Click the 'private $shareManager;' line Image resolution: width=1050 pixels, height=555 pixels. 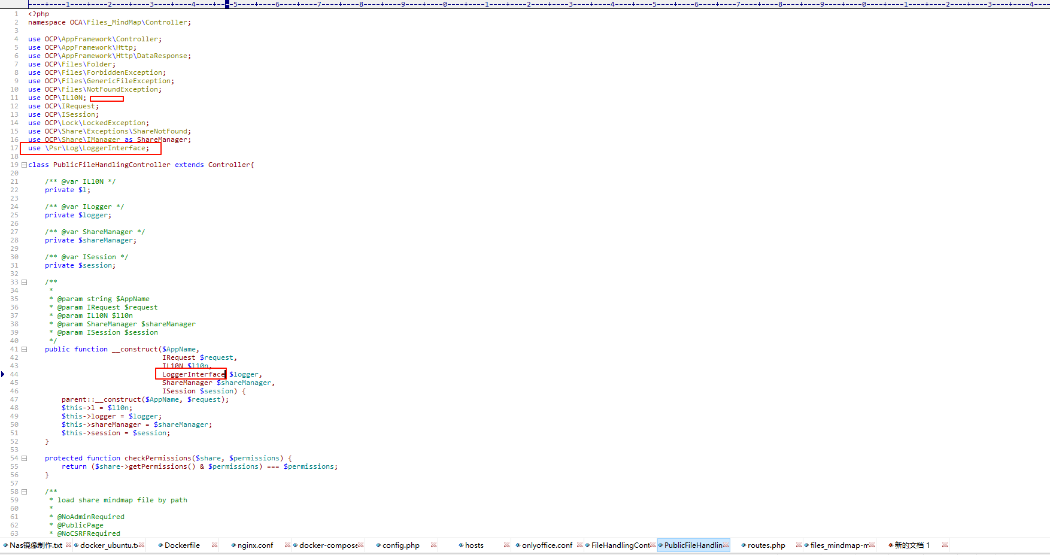[x=90, y=240]
